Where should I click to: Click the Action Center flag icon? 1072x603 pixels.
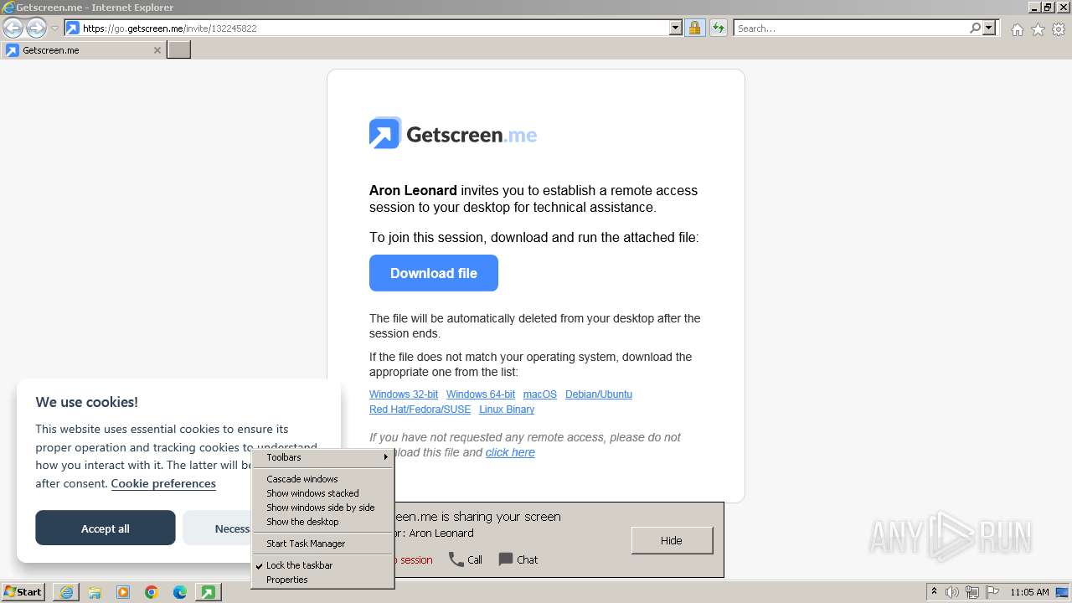[992, 592]
